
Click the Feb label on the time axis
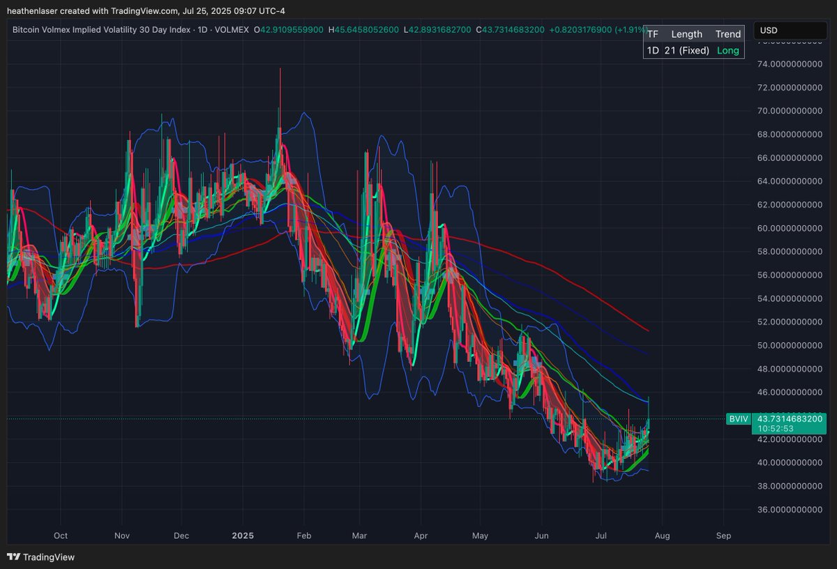point(304,536)
